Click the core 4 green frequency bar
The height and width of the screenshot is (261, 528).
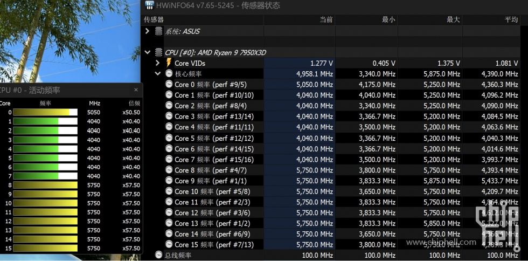(45, 149)
